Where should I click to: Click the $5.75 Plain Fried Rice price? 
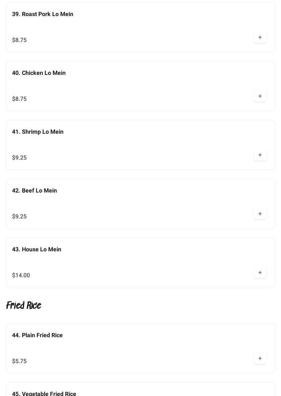click(x=19, y=361)
